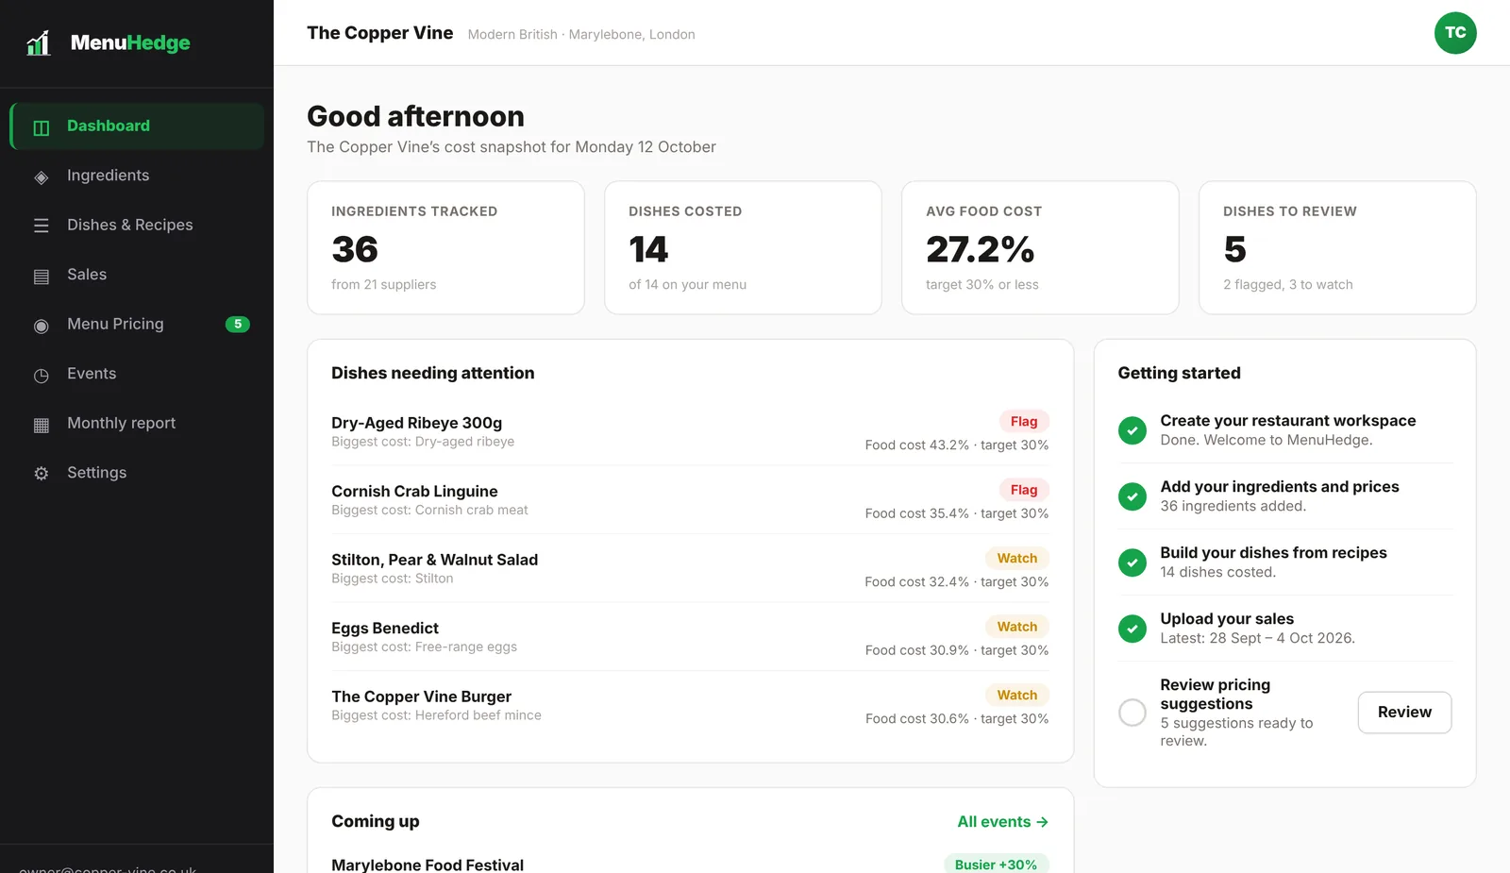Screen dimensions: 1510x873
Task: Click the Flag tag on Cornish Crab Linguine
Action: tap(1024, 490)
